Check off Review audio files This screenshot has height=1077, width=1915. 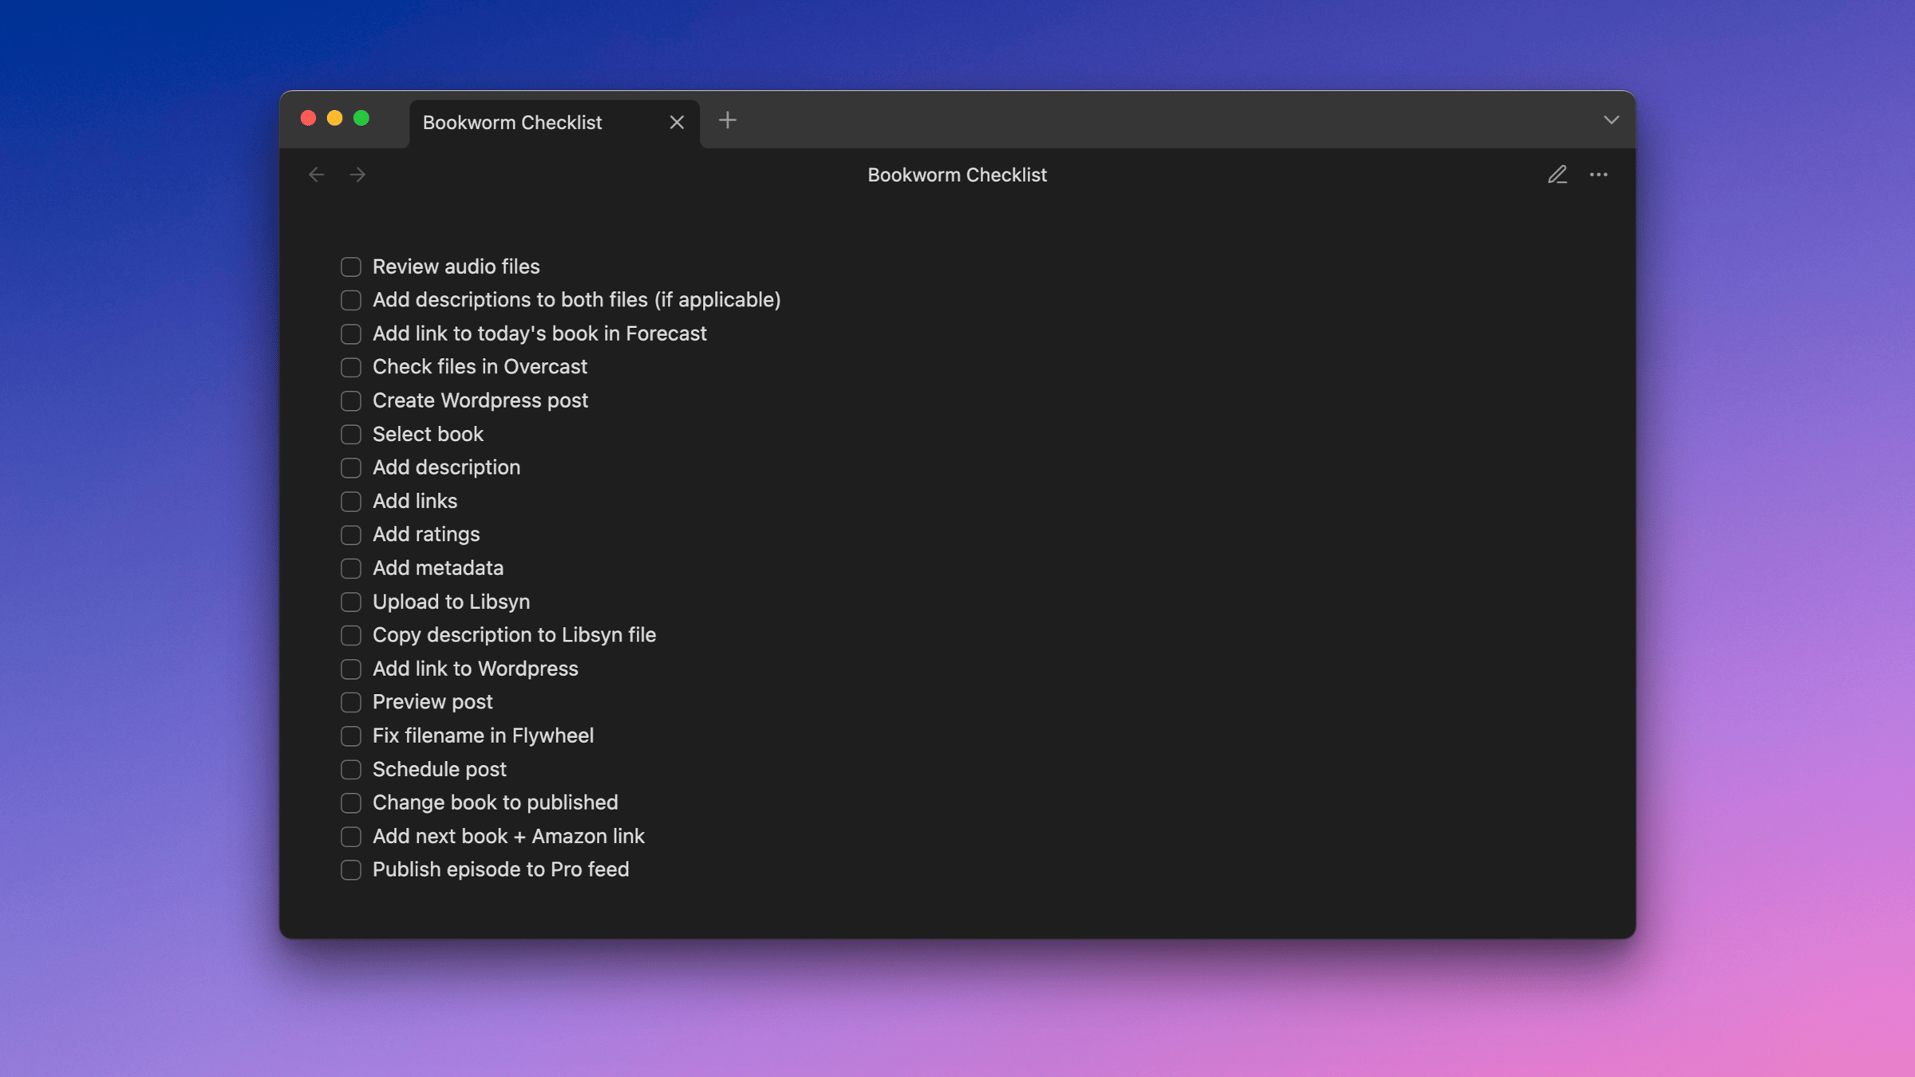coord(350,266)
